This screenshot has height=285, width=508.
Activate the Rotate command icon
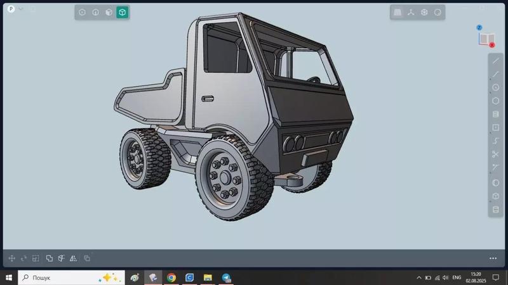tap(23, 258)
